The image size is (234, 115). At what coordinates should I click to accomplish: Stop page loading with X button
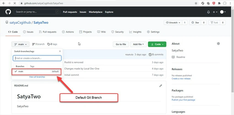[x=15, y=3]
